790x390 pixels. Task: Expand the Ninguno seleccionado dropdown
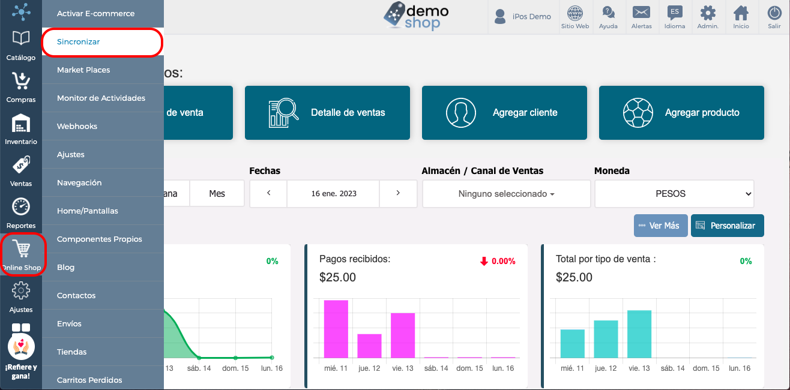pos(506,194)
